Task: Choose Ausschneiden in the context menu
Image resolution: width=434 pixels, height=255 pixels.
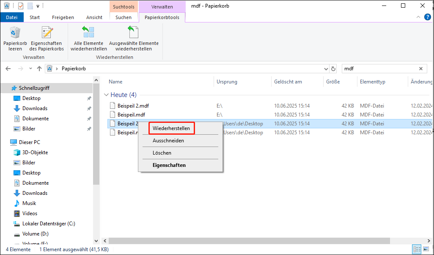Action: 168,141
